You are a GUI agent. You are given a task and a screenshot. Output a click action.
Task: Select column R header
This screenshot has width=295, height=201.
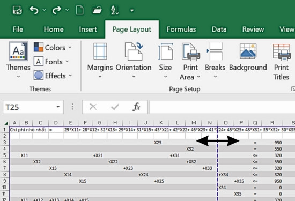(x=272, y=123)
